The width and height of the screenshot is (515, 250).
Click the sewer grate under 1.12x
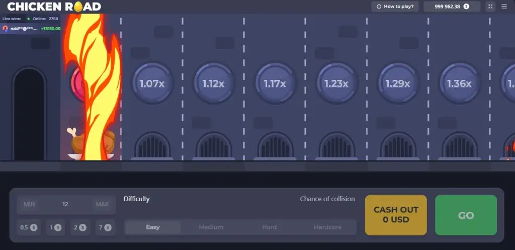click(x=214, y=146)
